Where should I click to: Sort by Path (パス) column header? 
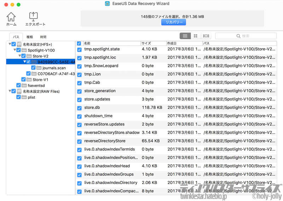coord(240,43)
